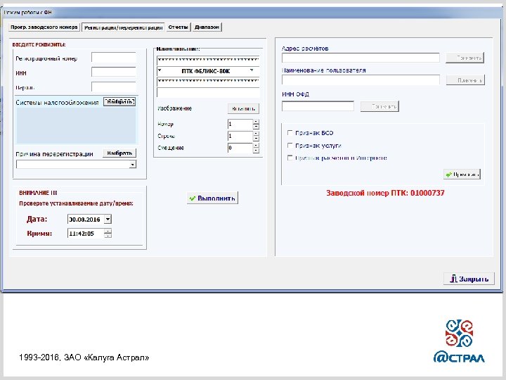Click the Системы налогообложения list area

point(76,125)
